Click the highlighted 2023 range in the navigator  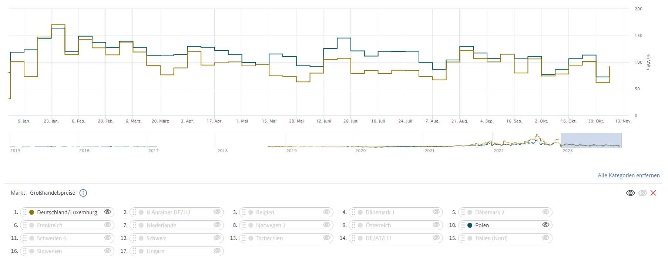tap(591, 141)
